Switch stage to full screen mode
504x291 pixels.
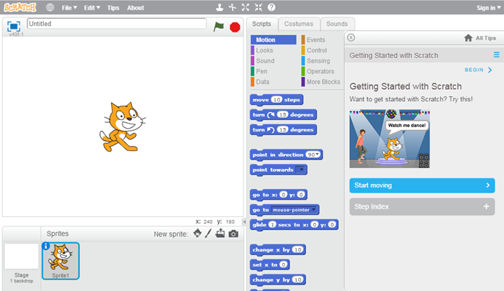click(x=14, y=27)
